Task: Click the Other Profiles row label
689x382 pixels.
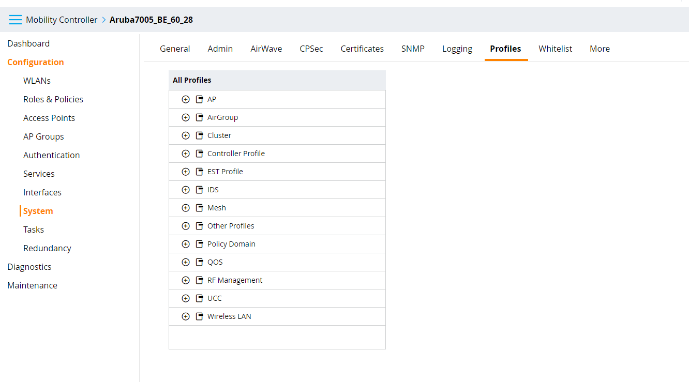Action: (231, 226)
